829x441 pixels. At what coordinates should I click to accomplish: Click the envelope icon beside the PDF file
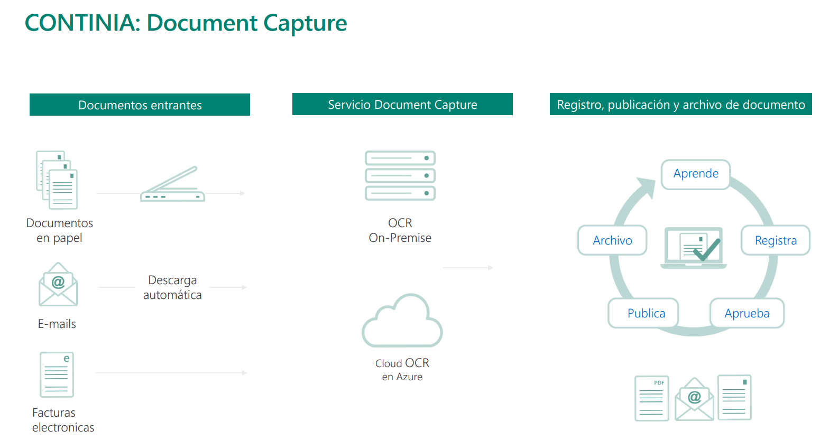(694, 399)
